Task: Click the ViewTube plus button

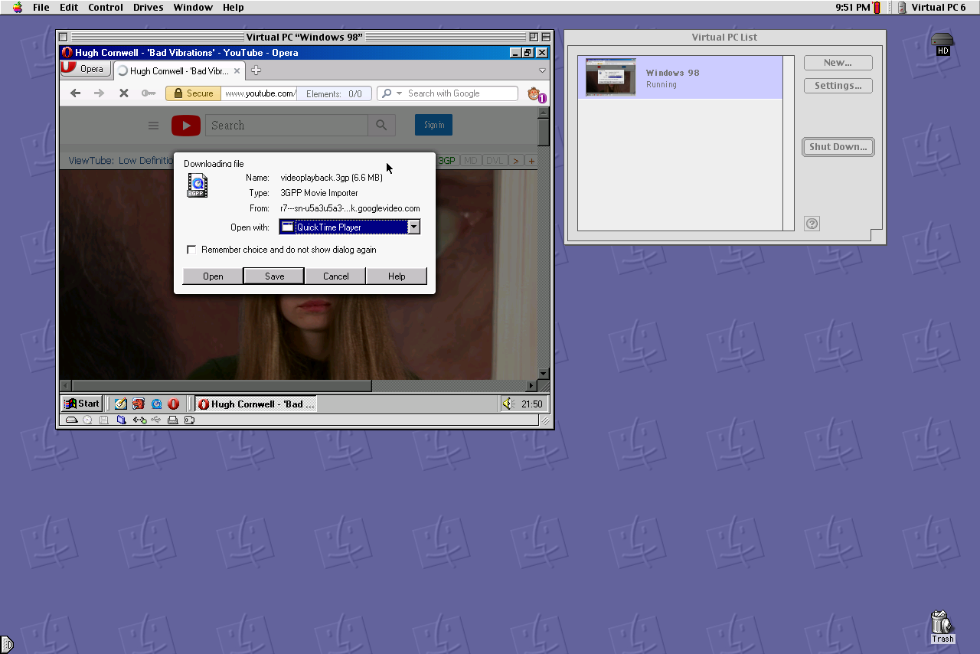Action: click(x=531, y=161)
